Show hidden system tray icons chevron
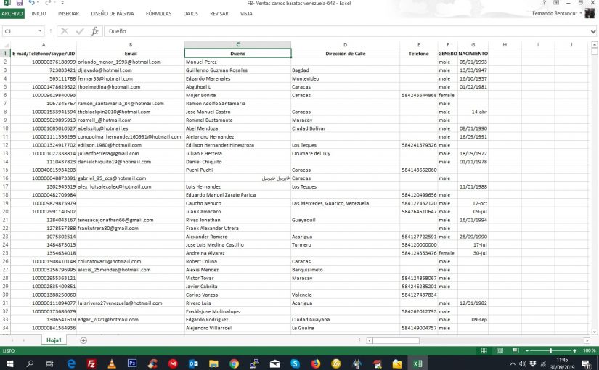 [513, 363]
